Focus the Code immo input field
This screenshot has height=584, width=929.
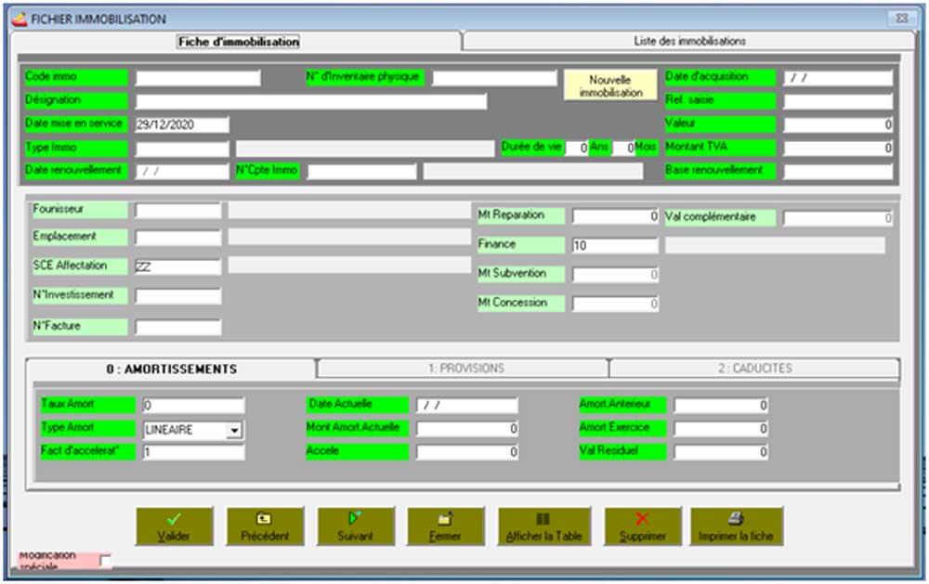198,78
